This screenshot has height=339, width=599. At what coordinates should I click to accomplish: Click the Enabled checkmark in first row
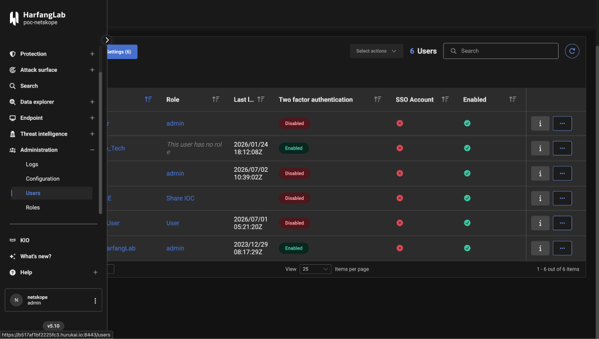pos(467,123)
